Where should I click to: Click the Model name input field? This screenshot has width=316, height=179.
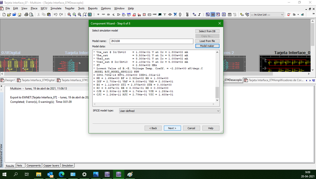[151, 41]
